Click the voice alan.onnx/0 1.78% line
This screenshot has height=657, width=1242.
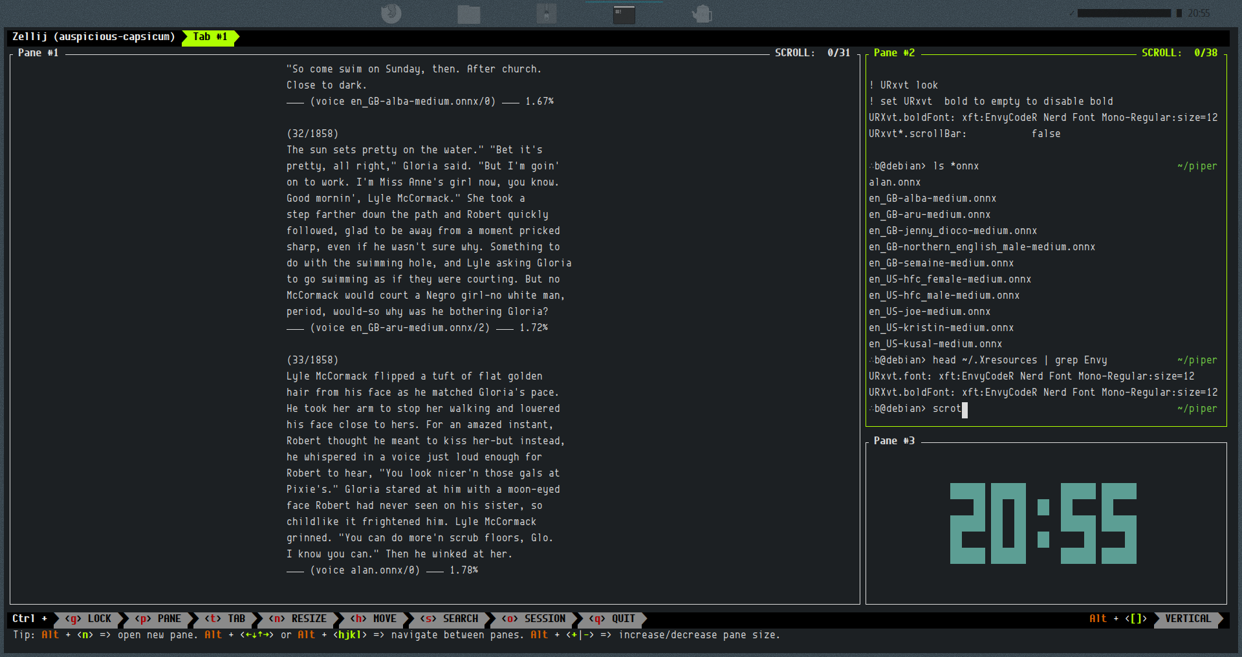click(x=382, y=570)
